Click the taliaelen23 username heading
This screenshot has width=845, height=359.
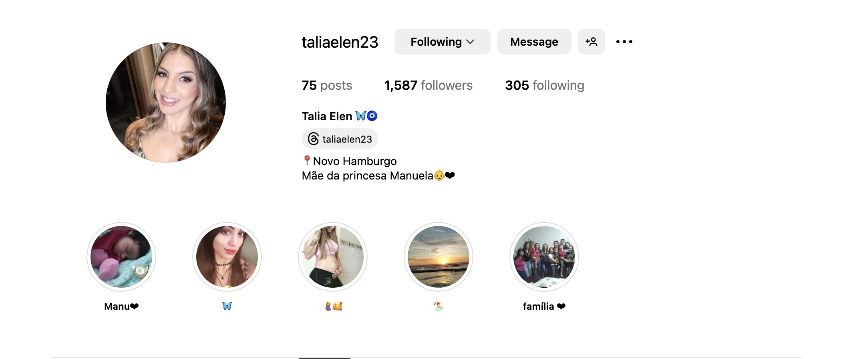pyautogui.click(x=340, y=42)
